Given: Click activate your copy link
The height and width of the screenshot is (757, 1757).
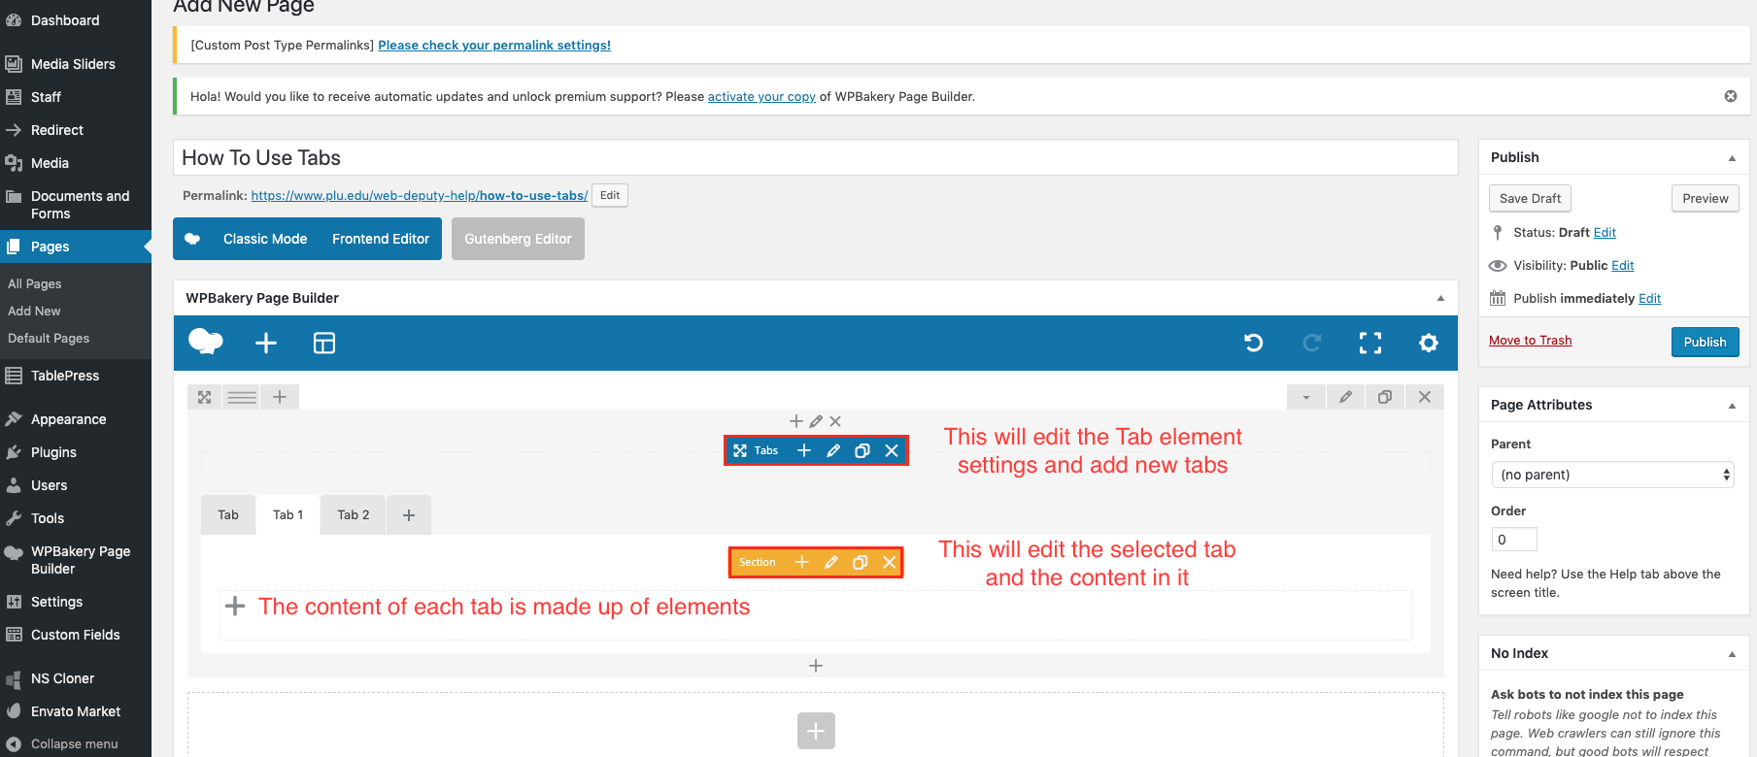Looking at the screenshot, I should coord(761,96).
